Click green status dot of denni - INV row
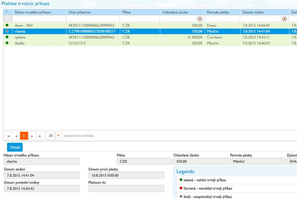Image resolution: width=297 pixels, height=199 pixels. pos(7,25)
